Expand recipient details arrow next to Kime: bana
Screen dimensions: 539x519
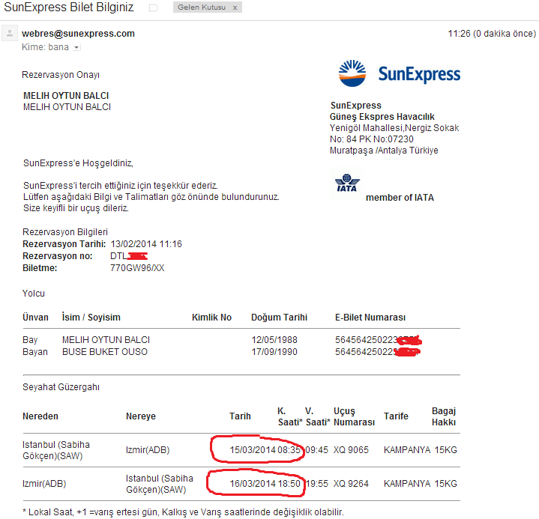click(x=76, y=47)
